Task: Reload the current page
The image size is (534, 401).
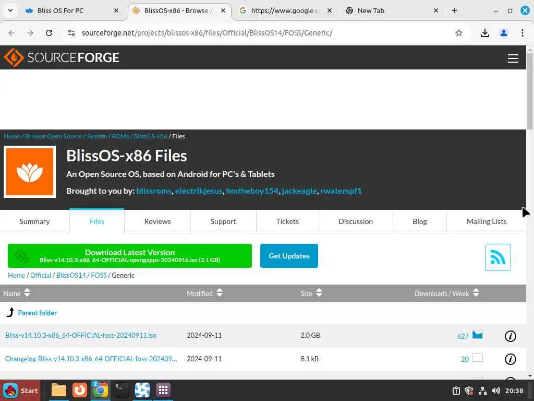Action: coord(49,33)
